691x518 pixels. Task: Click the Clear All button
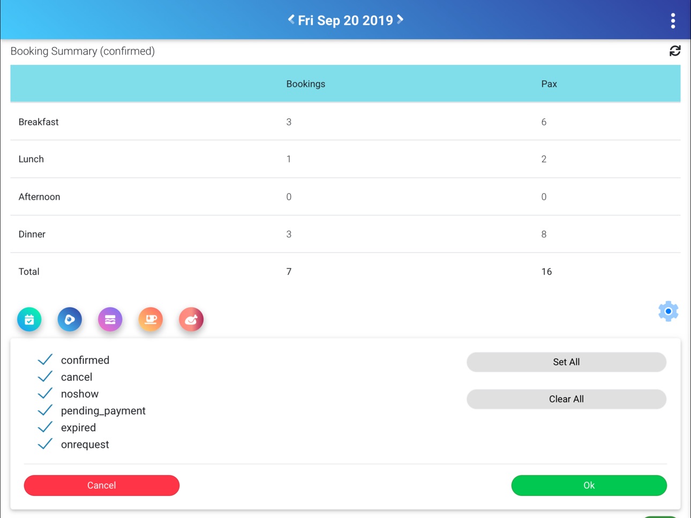(x=566, y=399)
